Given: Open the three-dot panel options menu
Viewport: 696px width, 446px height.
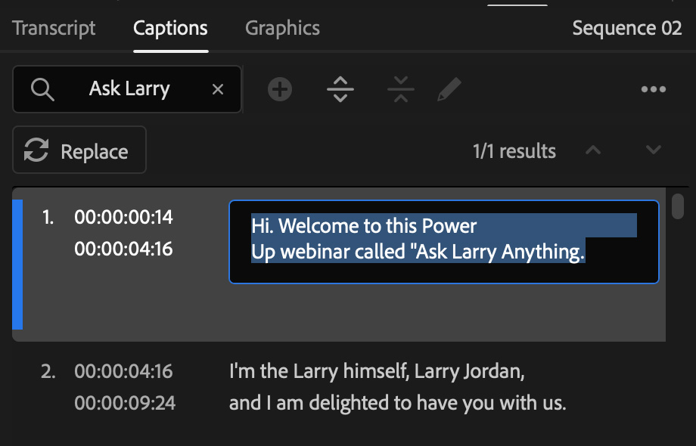Looking at the screenshot, I should pos(653,90).
